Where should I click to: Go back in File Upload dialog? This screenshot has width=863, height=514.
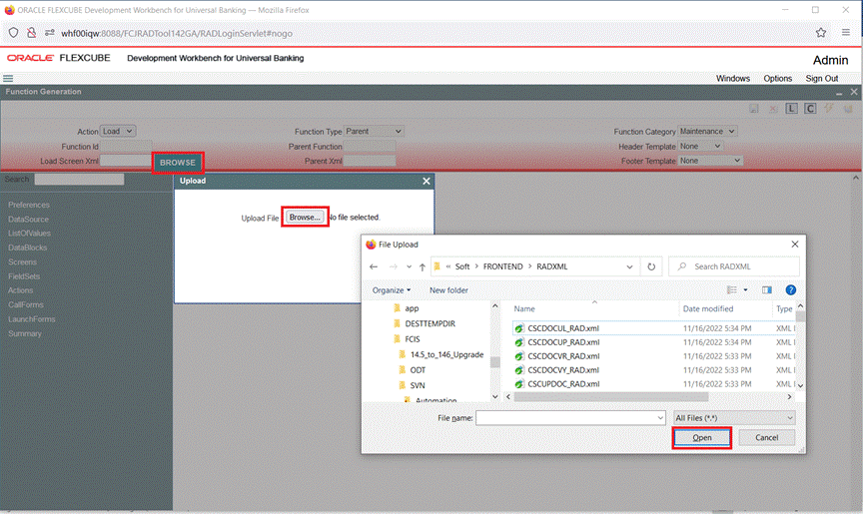[374, 266]
